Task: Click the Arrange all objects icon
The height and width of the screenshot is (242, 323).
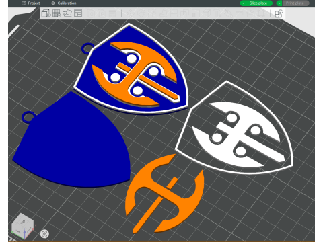Action: (78, 13)
